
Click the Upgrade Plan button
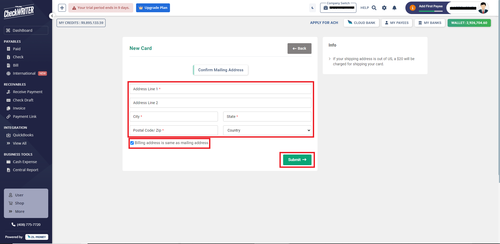(153, 8)
